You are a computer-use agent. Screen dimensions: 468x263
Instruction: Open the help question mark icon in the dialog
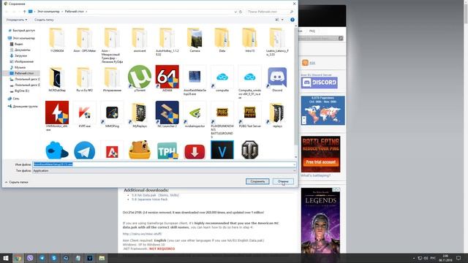point(292,20)
